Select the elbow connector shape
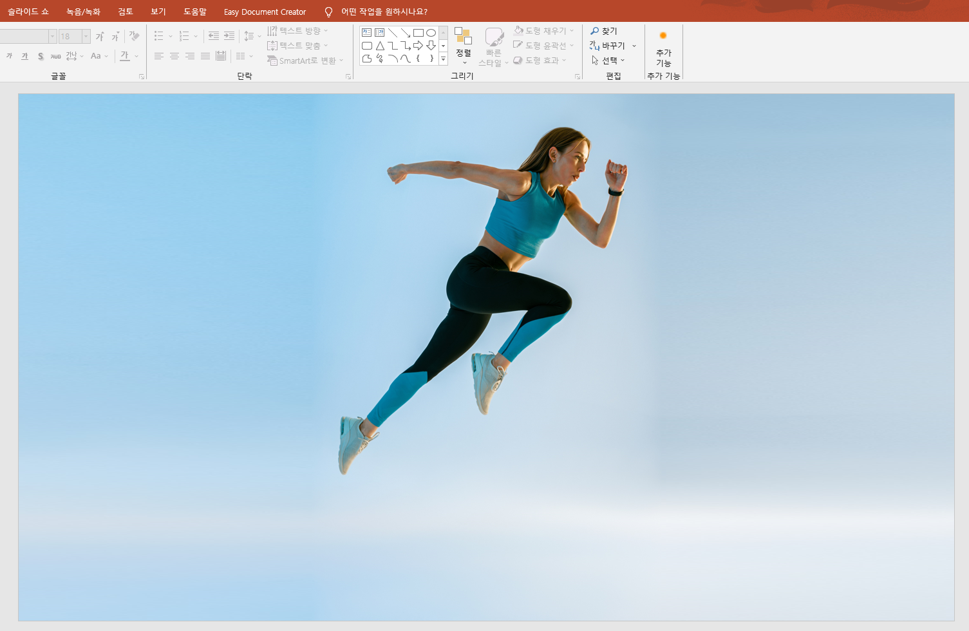969x631 pixels. tap(393, 46)
